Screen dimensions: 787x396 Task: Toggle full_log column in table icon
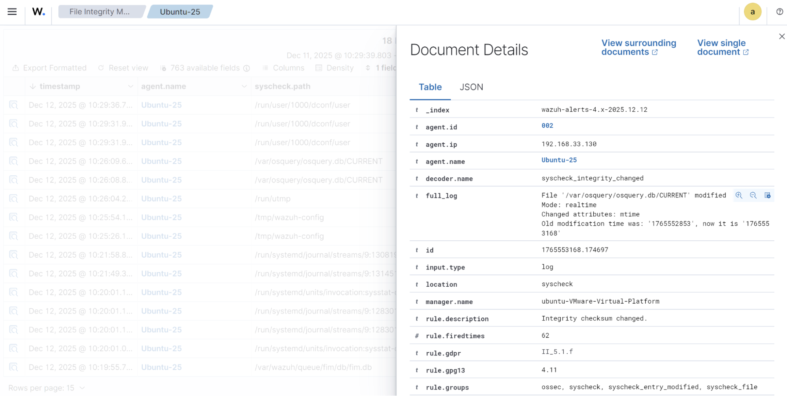767,195
